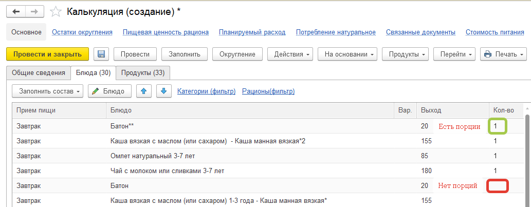Move dish row up with arrow
This screenshot has height=207, width=531.
(x=143, y=91)
